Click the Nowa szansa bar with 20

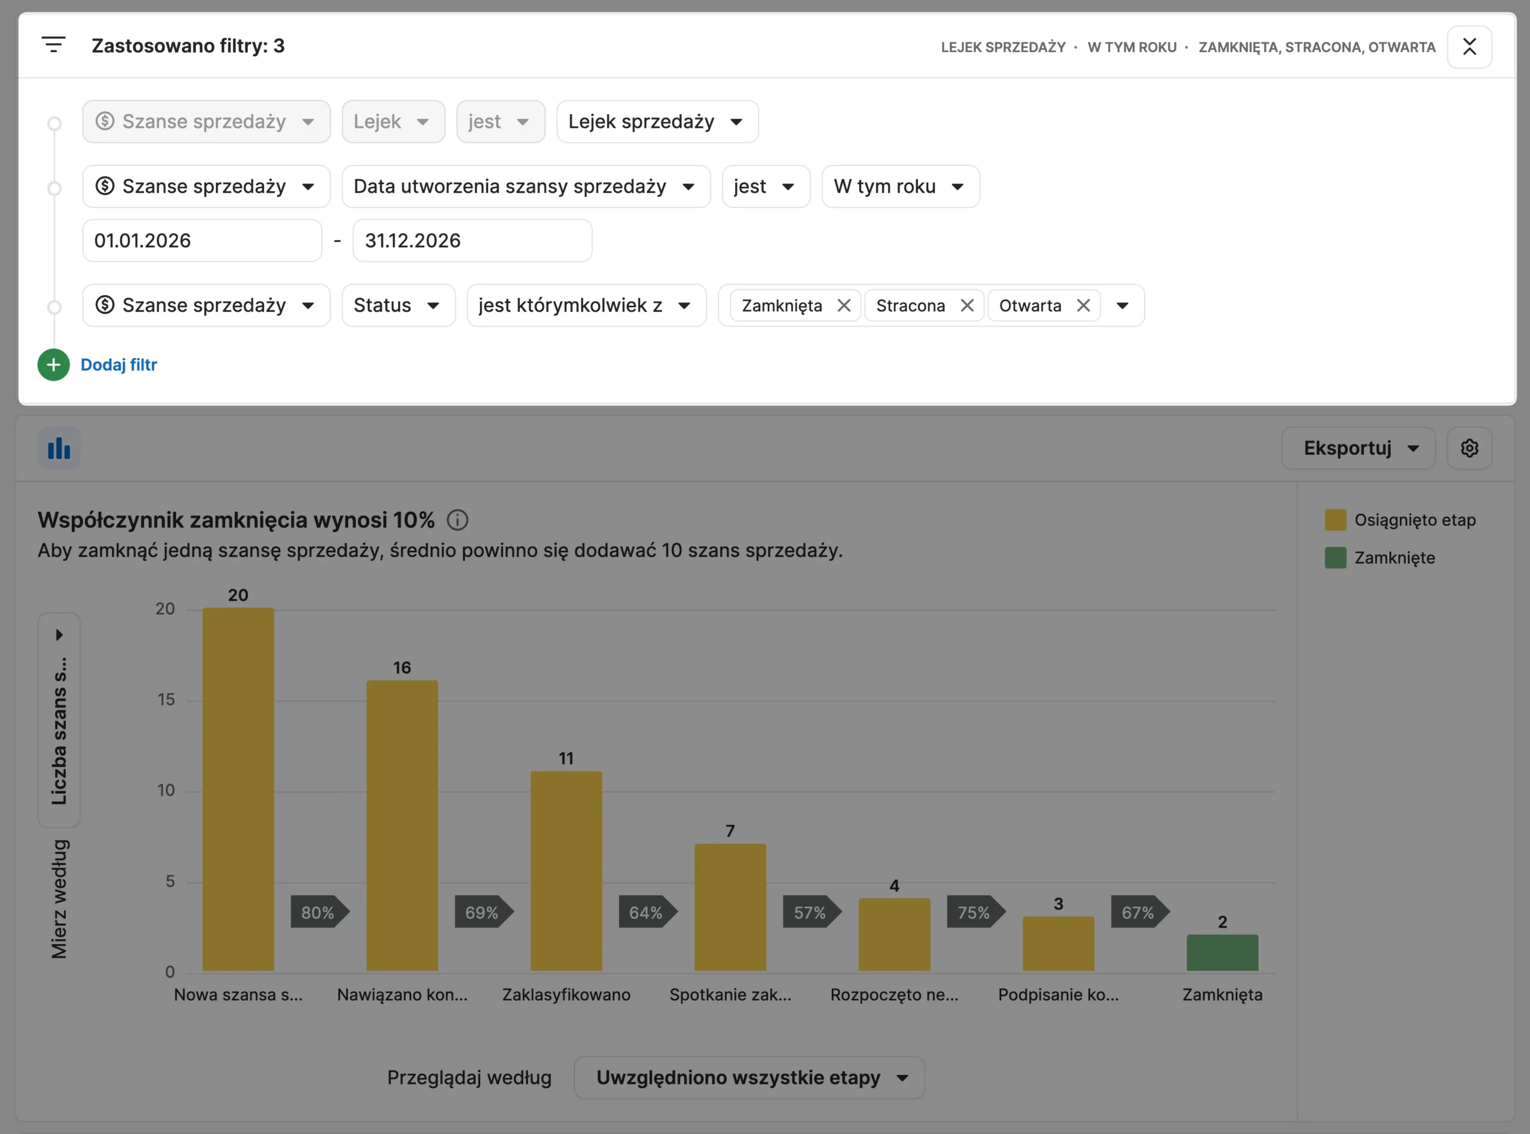point(238,789)
